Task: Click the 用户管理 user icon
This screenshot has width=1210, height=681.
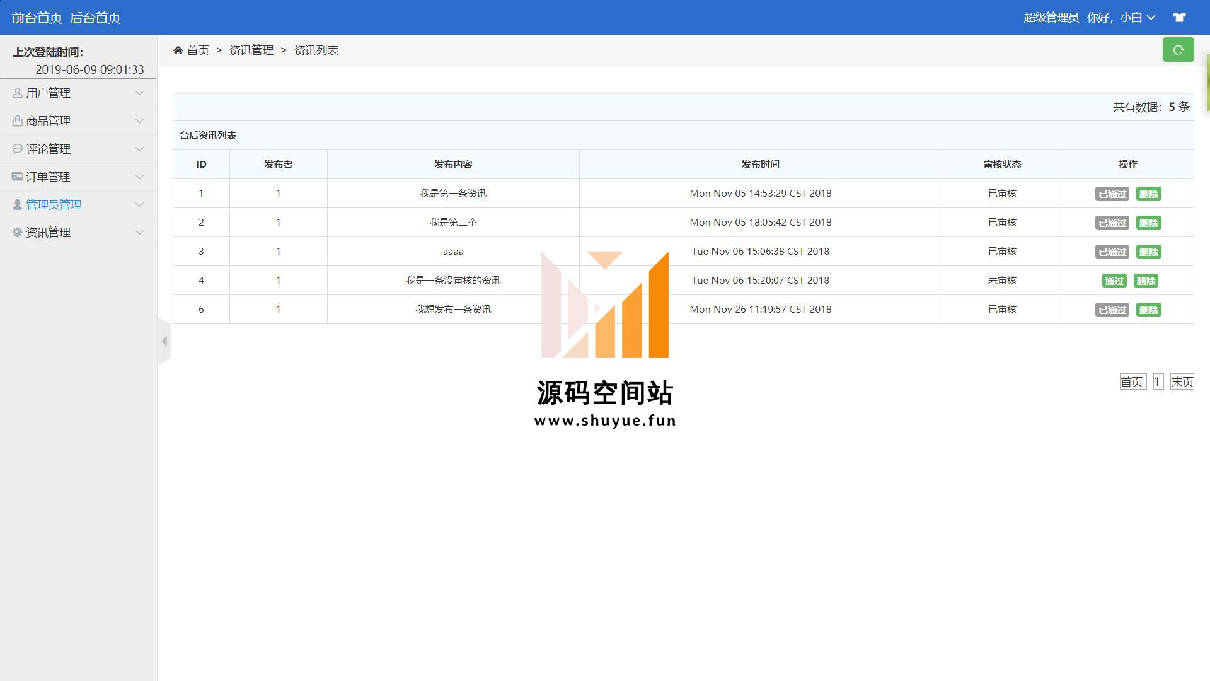Action: point(17,93)
